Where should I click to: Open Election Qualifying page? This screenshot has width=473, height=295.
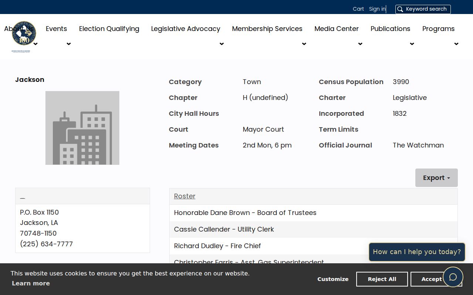coord(109,29)
